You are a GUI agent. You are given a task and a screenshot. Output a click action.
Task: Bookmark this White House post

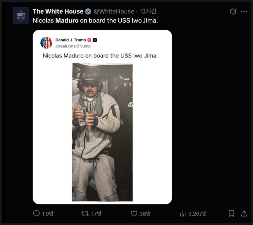coord(231,214)
